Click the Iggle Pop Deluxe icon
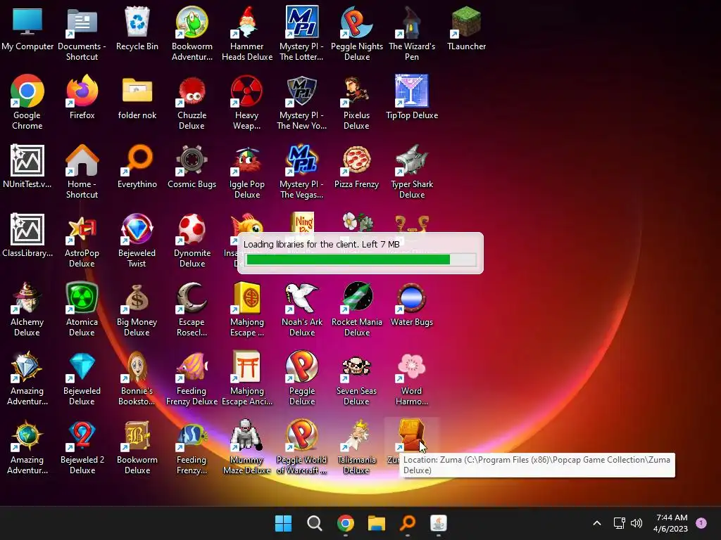The image size is (721, 540). click(x=247, y=160)
